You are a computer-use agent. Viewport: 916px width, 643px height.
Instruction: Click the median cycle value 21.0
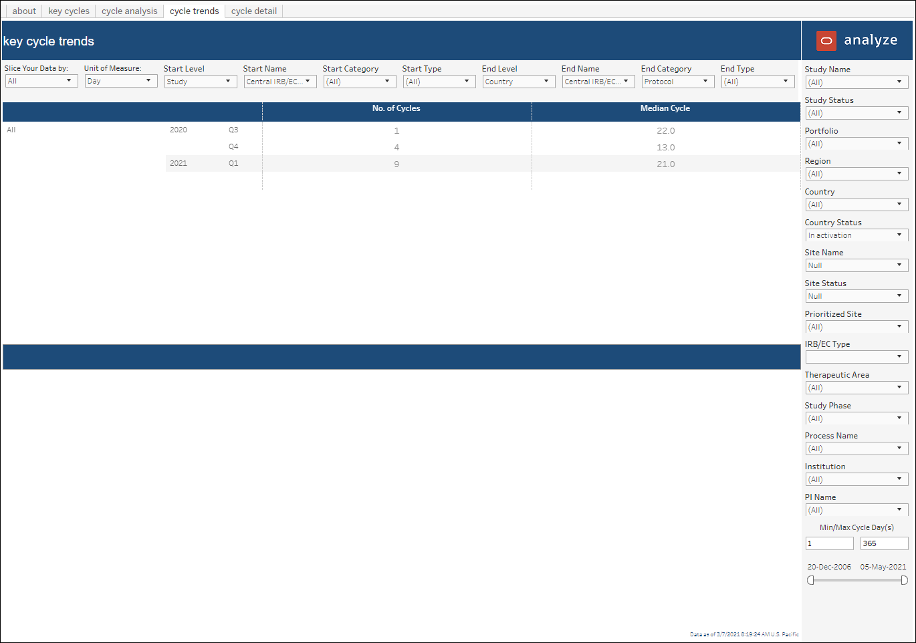point(666,164)
